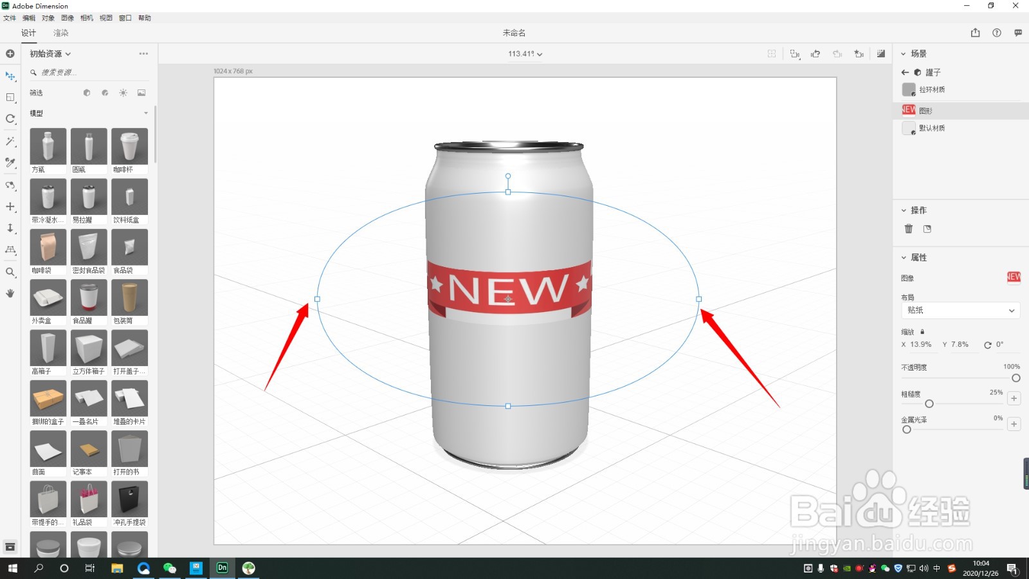Screen dimensions: 1029x579
Task: Open the help question mark icon
Action: click(997, 33)
